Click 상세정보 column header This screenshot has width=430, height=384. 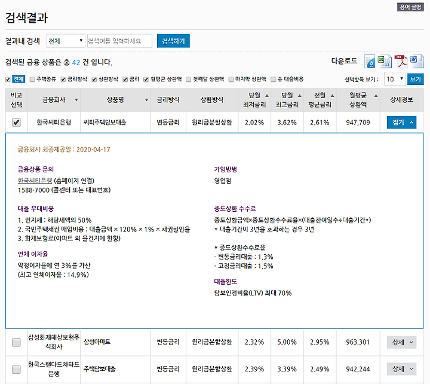click(402, 100)
